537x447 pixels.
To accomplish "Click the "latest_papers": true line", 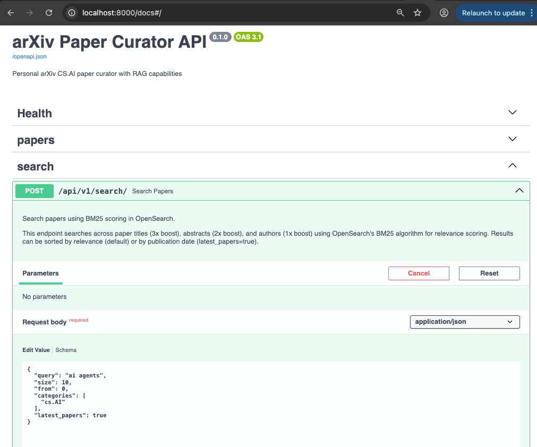I will tap(70, 415).
